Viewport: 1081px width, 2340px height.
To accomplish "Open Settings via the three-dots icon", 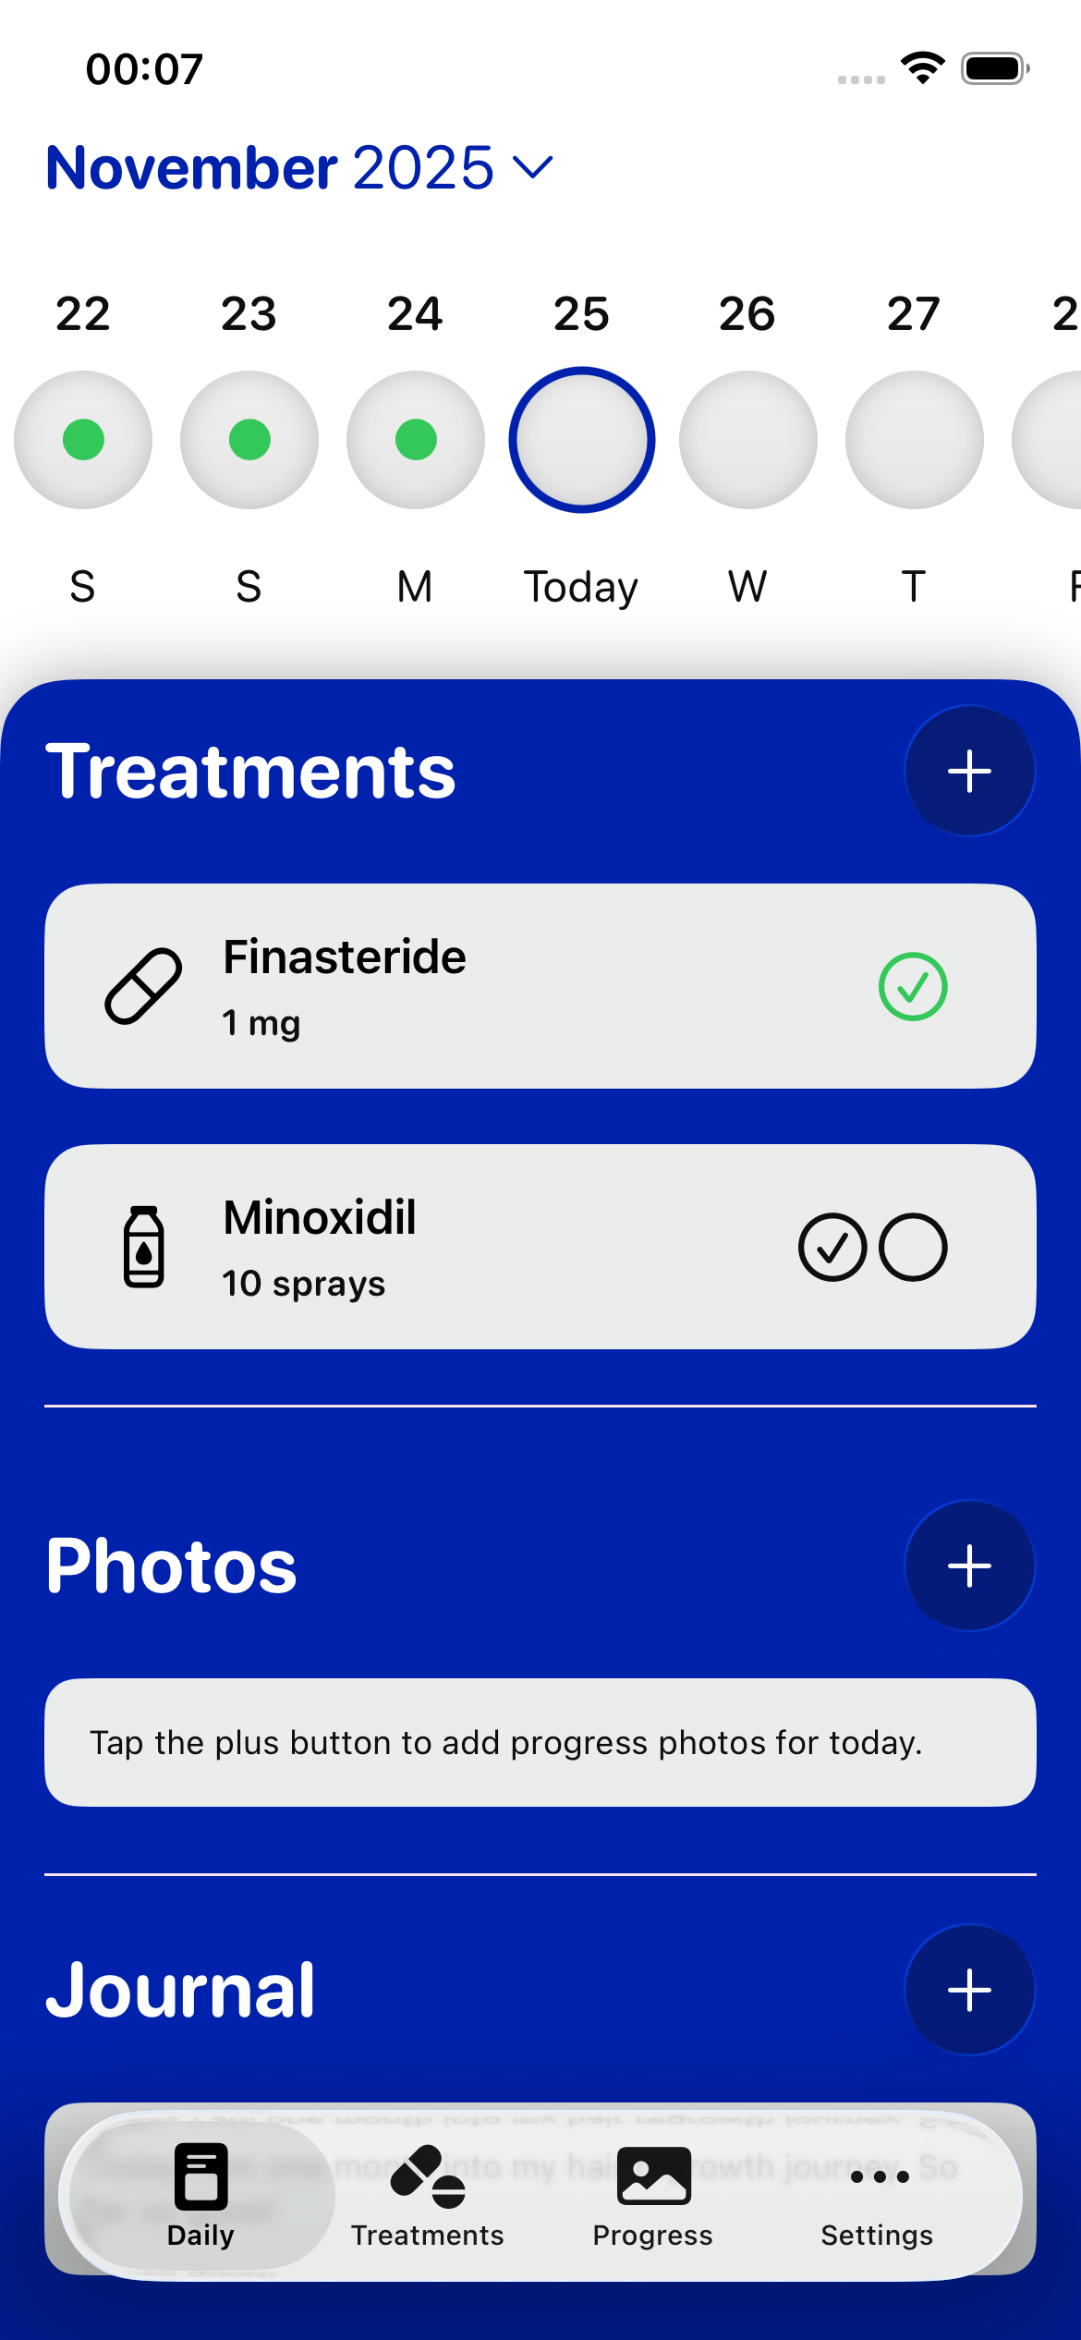I will point(879,2177).
